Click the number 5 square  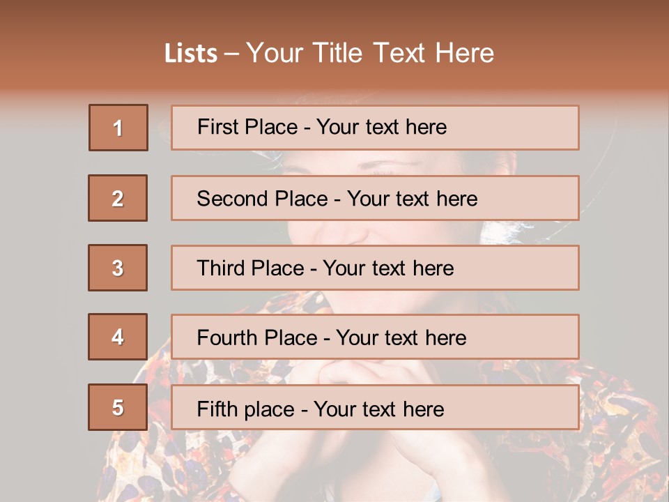click(118, 407)
